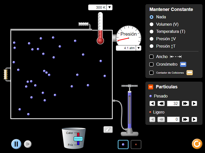Click the Frío label on the bucket

[70, 145]
